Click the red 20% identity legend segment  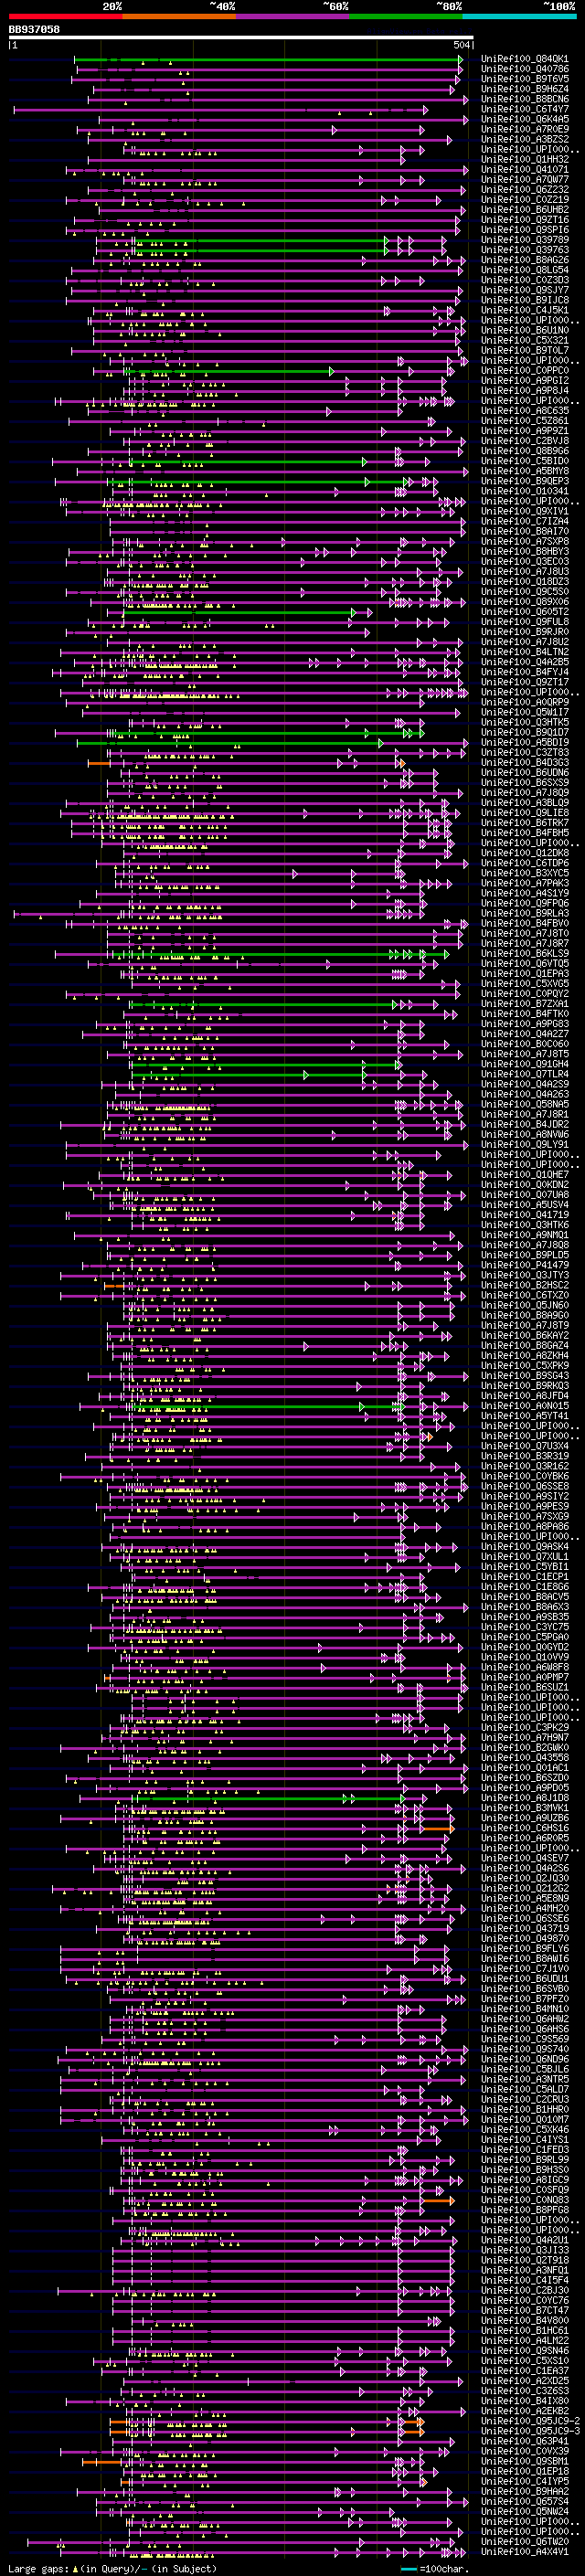pyautogui.click(x=66, y=16)
